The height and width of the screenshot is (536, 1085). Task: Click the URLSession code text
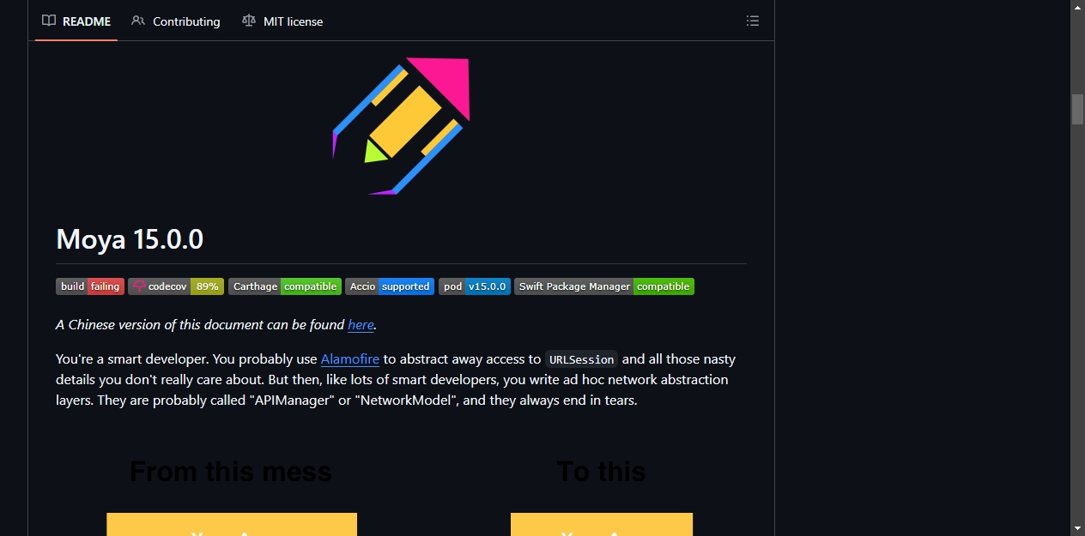(581, 359)
